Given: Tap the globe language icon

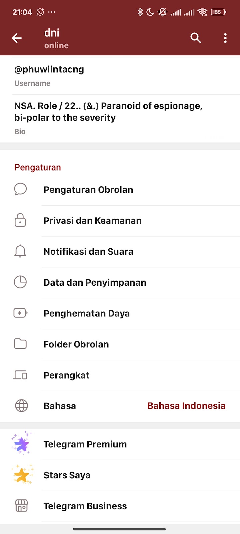Looking at the screenshot, I should pyautogui.click(x=22, y=406).
